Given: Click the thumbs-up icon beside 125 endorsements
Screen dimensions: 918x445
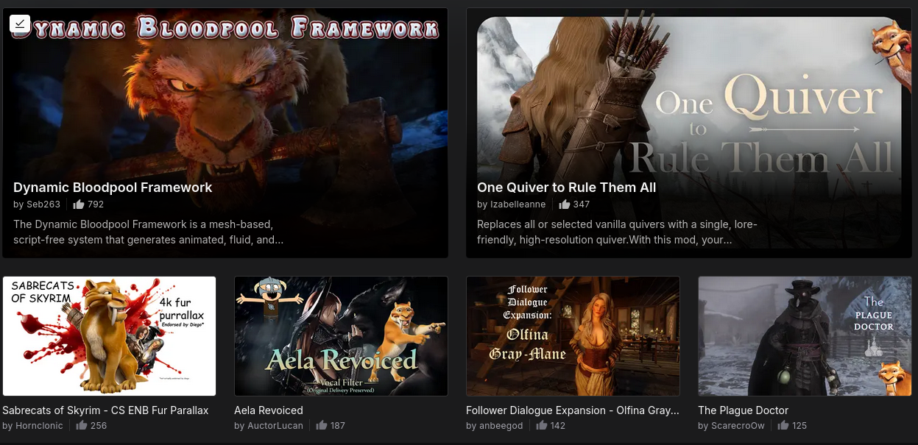Looking at the screenshot, I should (783, 425).
